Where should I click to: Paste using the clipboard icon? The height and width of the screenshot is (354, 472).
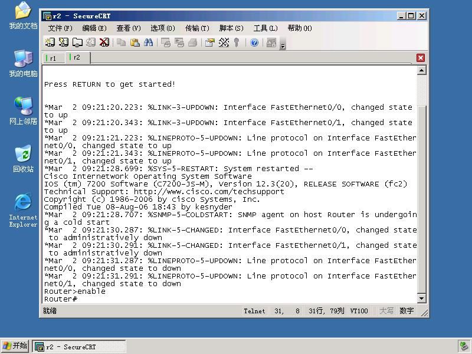(135, 42)
